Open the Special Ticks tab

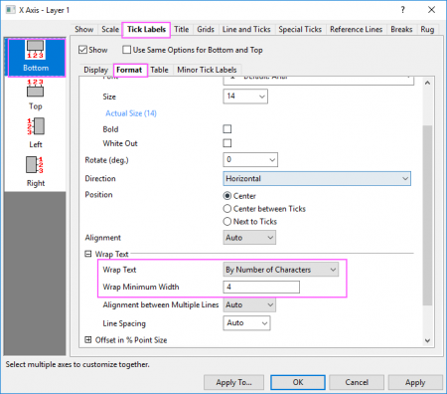300,30
